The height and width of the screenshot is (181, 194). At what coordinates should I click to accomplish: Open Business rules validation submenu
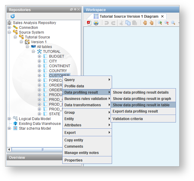pyautogui.click(x=87, y=99)
